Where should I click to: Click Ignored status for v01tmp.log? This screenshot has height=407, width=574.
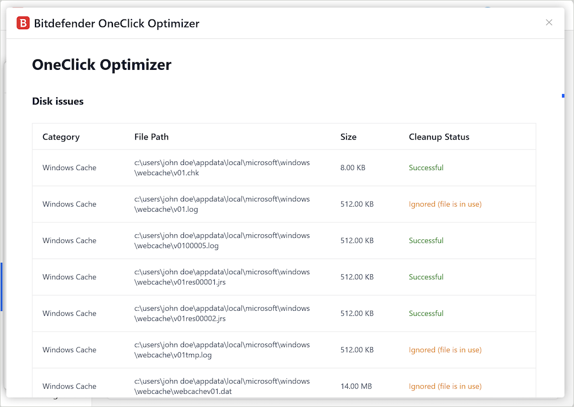[445, 350]
